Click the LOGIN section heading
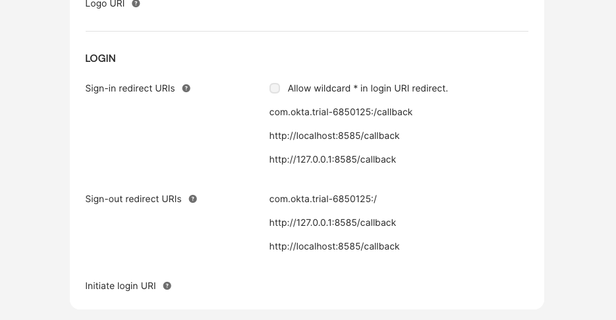The image size is (616, 320). tap(101, 59)
